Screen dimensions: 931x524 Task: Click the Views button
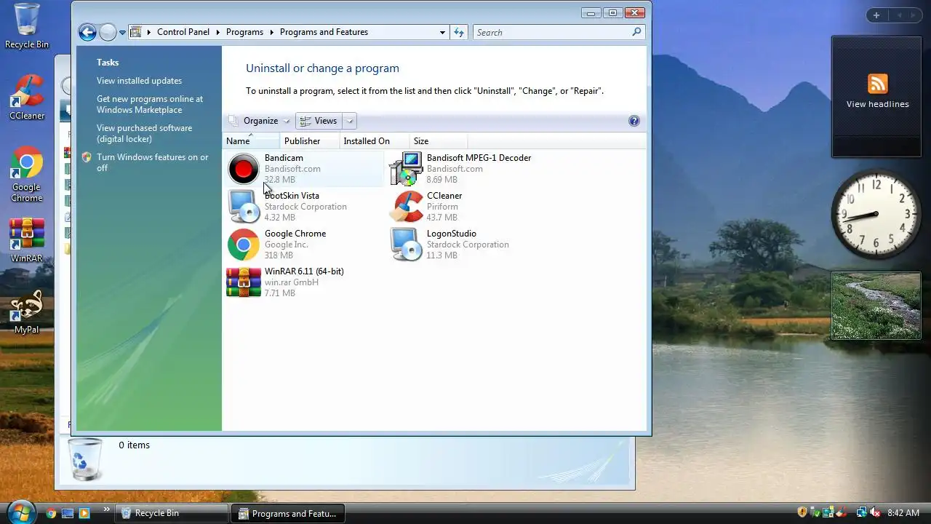[x=319, y=121]
